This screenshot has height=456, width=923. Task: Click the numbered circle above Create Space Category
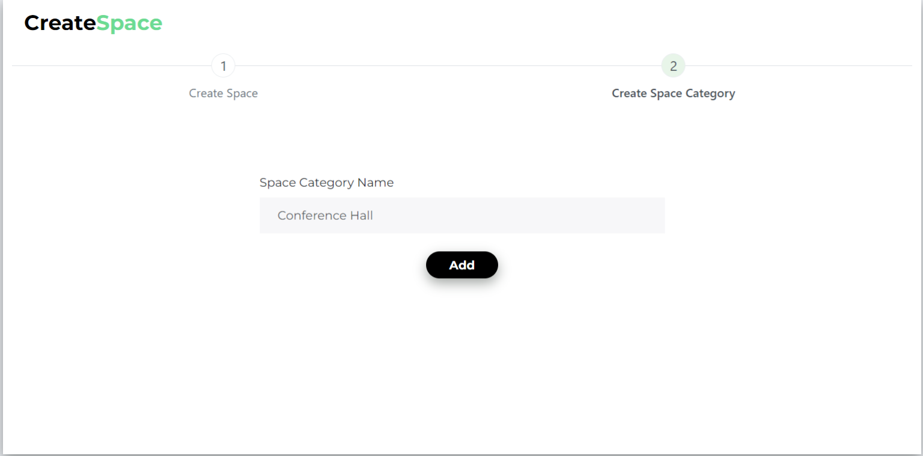click(x=673, y=65)
